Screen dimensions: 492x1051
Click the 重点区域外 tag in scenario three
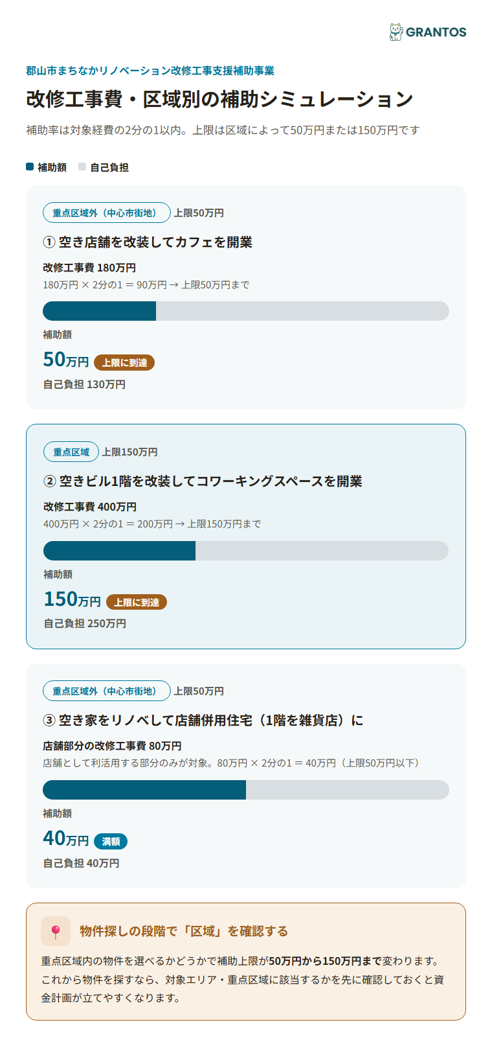click(x=107, y=691)
